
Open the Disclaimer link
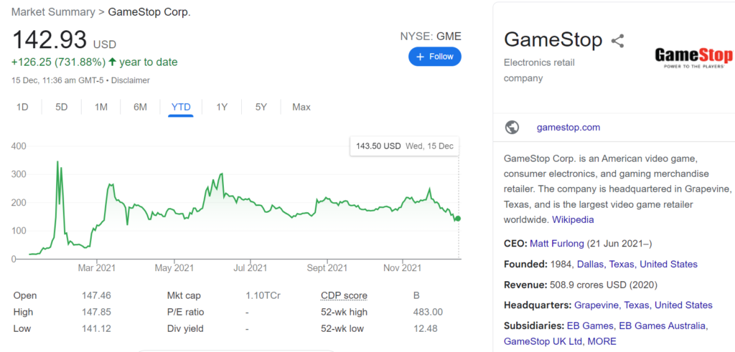pyautogui.click(x=131, y=80)
